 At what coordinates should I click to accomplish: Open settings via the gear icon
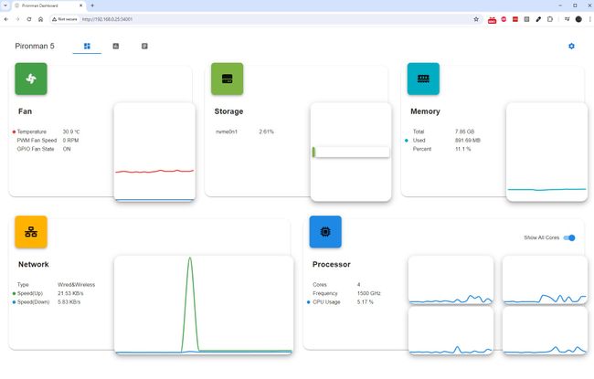[x=571, y=47]
